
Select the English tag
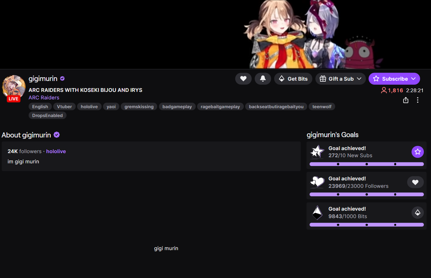coord(40,107)
